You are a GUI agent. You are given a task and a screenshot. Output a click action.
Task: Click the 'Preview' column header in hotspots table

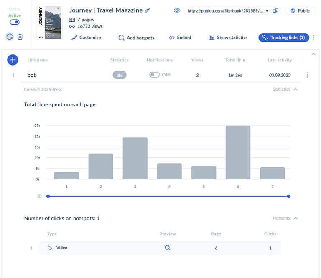(x=168, y=234)
